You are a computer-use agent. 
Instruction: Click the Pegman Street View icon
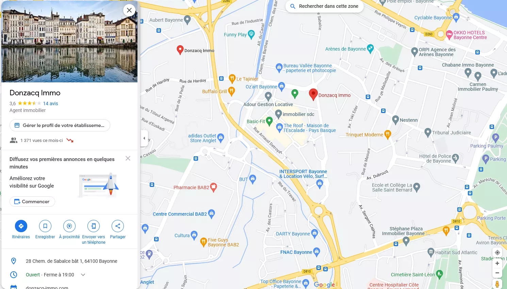497,284
